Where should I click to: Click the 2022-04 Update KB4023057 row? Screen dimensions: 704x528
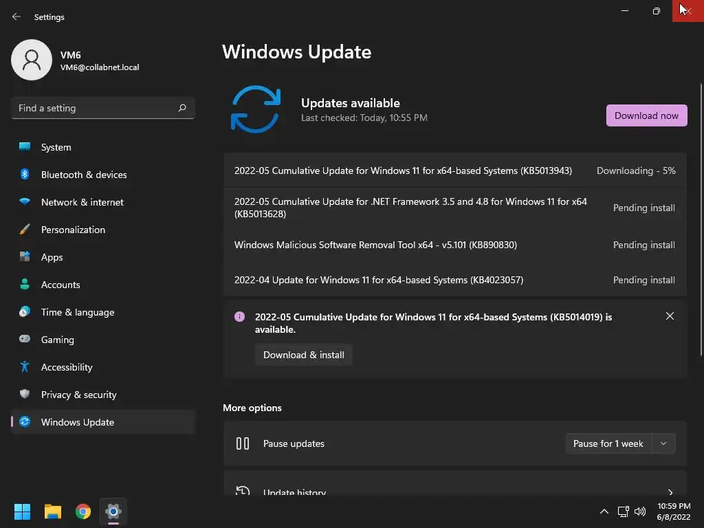[x=455, y=280]
